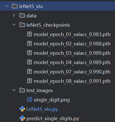The height and width of the screenshot is (122, 115).
Task: Click the Python icon beside predict_single_digits.py
Action: pyautogui.click(x=22, y=118)
